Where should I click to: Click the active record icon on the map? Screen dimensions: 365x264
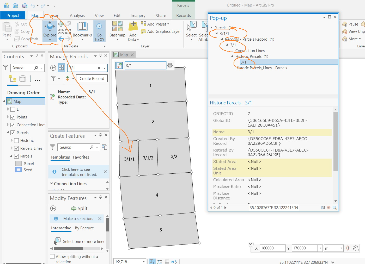119,65
